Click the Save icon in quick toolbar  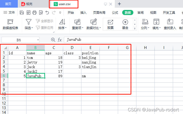tap(22, 12)
